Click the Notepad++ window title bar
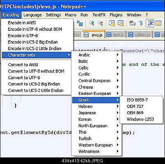This screenshot has width=165, height=164. pyautogui.click(x=82, y=7)
